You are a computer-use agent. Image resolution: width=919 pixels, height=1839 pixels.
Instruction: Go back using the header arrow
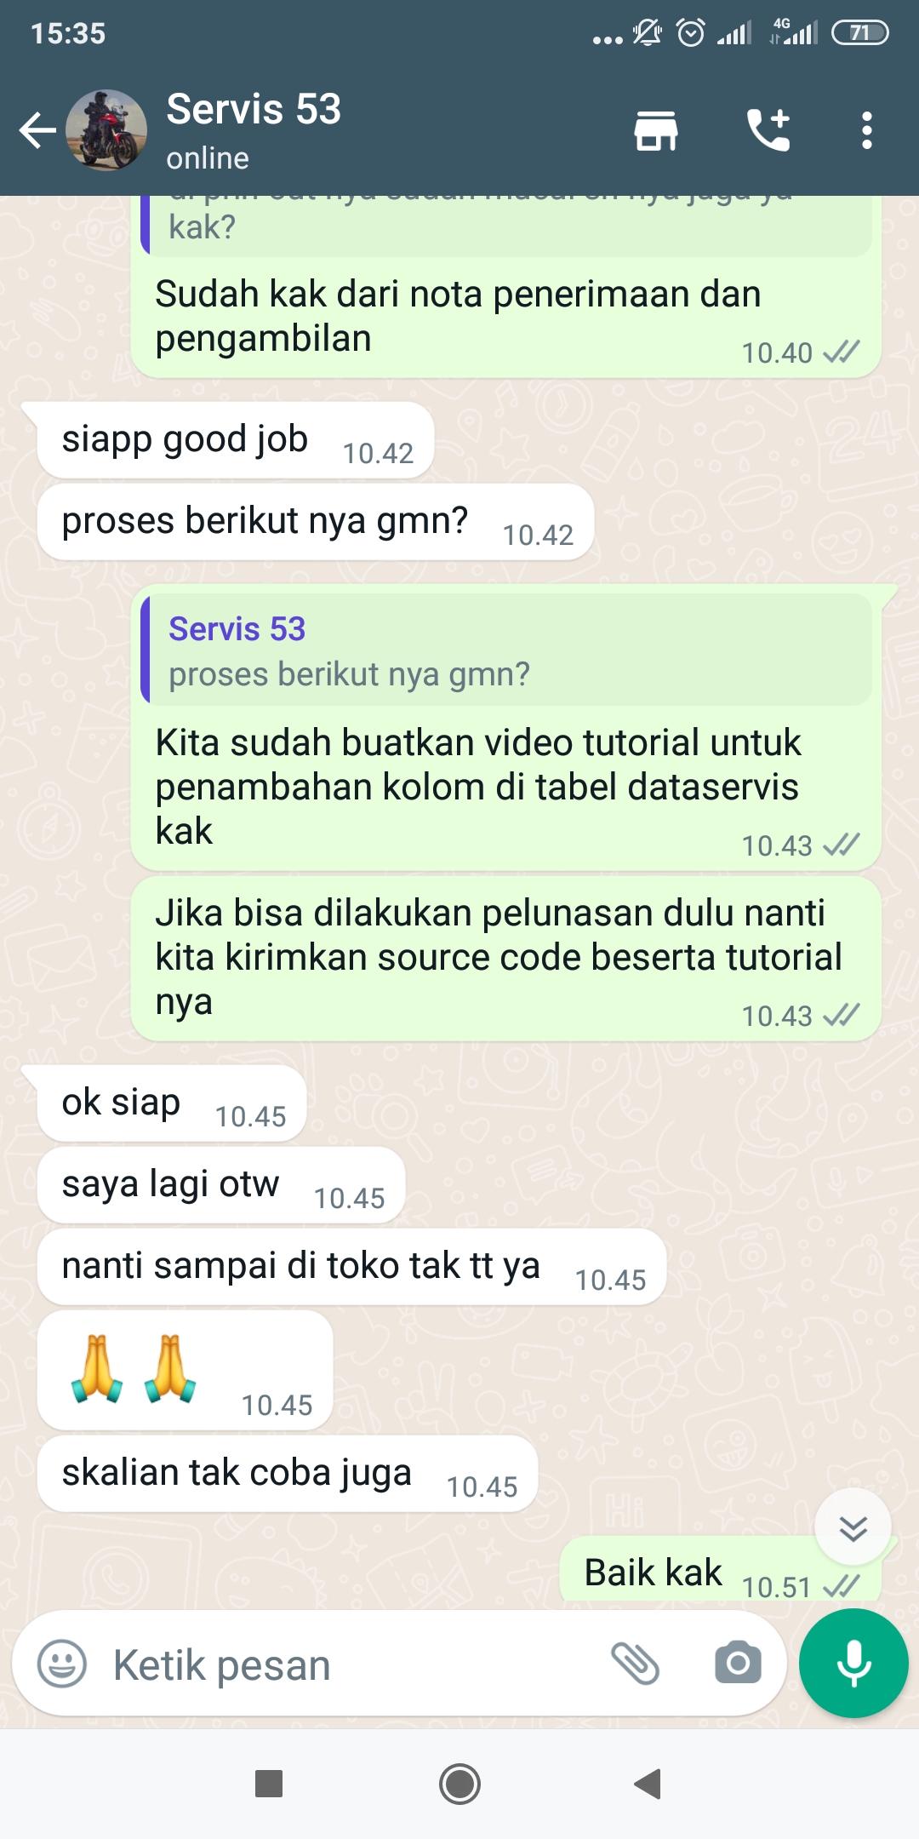click(x=37, y=130)
